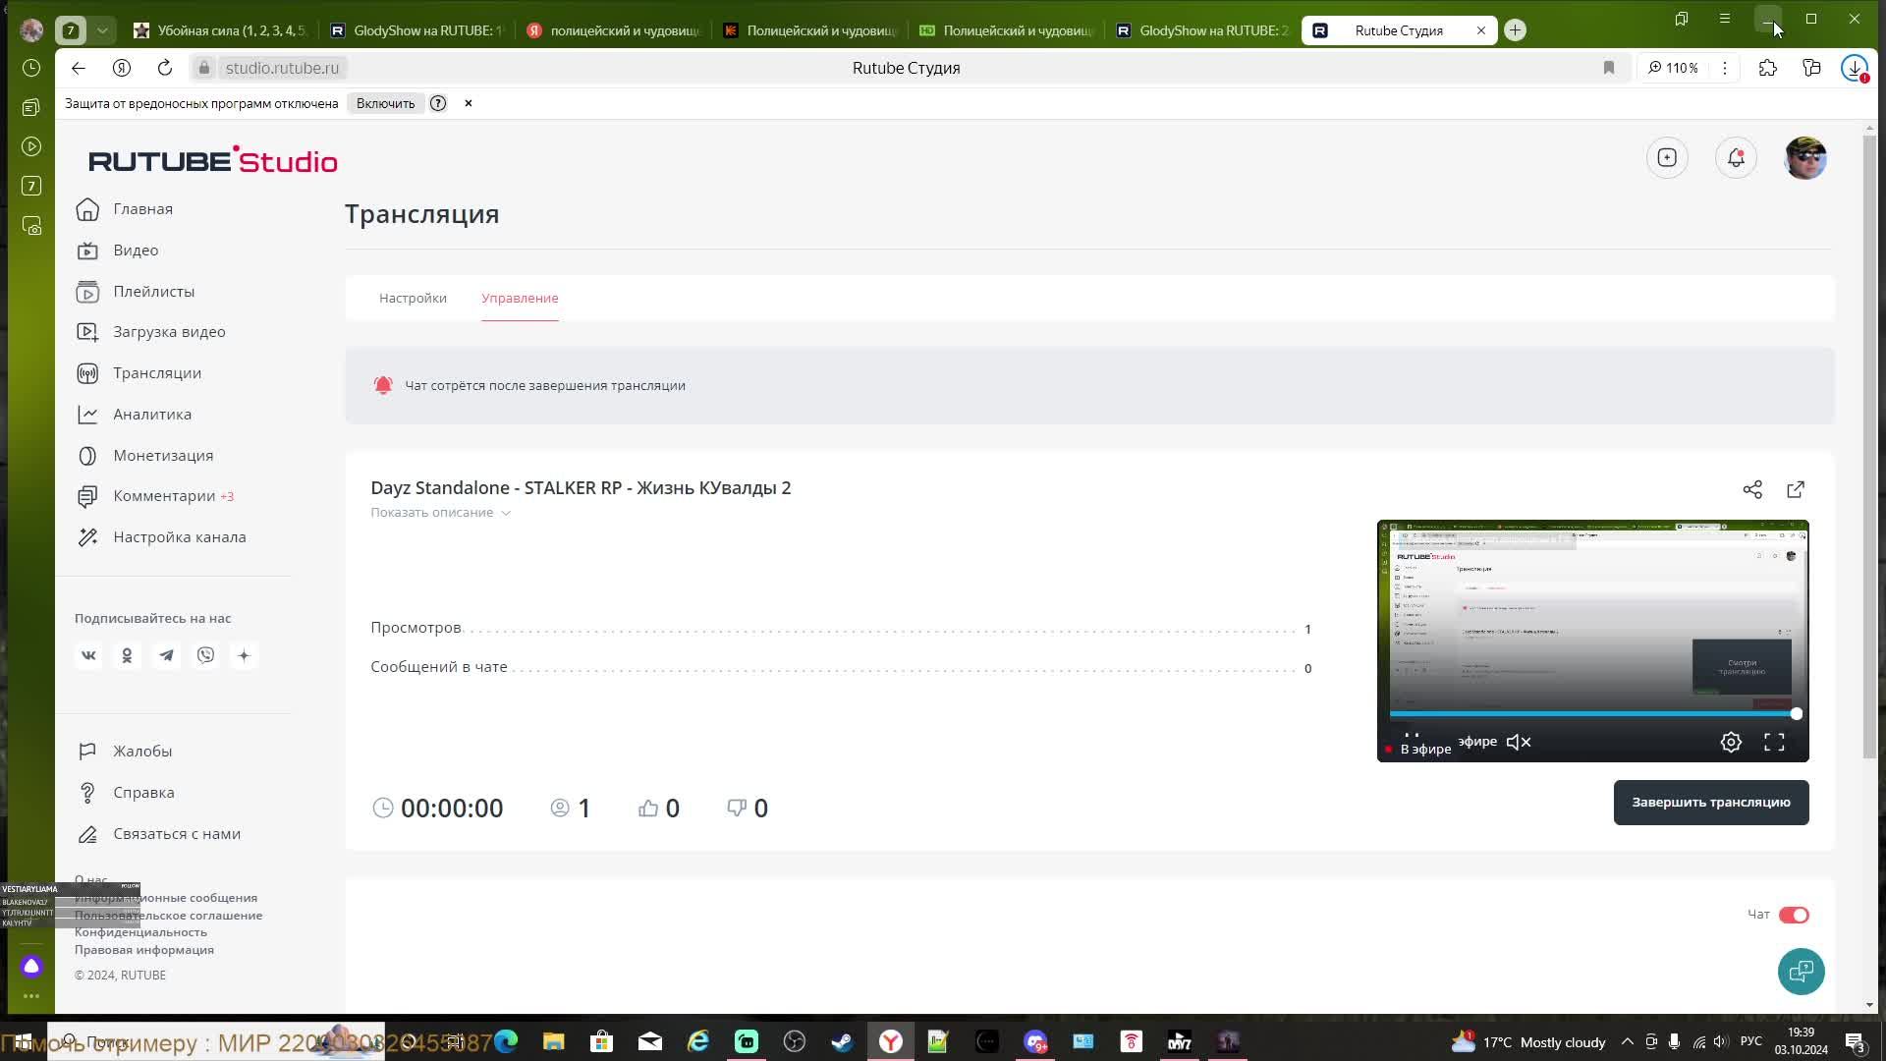Image resolution: width=1886 pixels, height=1061 pixels.
Task: Open Настройка канала in sidebar
Action: [x=162, y=537]
